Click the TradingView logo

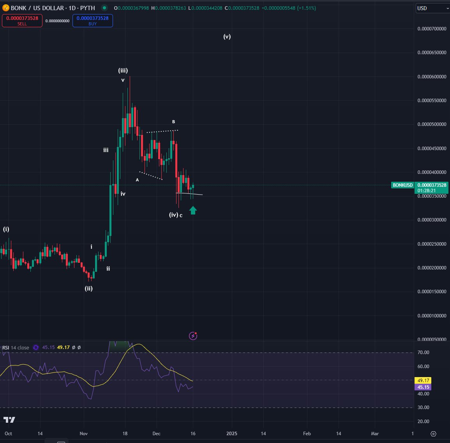[9, 420]
